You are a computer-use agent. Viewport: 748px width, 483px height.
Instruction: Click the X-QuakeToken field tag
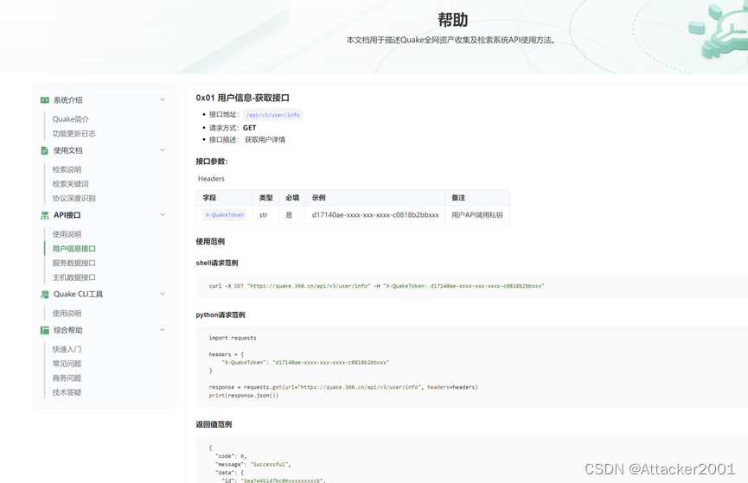(x=224, y=215)
